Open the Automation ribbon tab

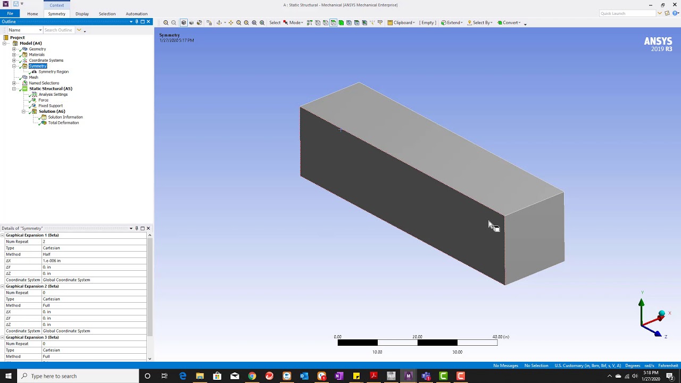(x=137, y=14)
